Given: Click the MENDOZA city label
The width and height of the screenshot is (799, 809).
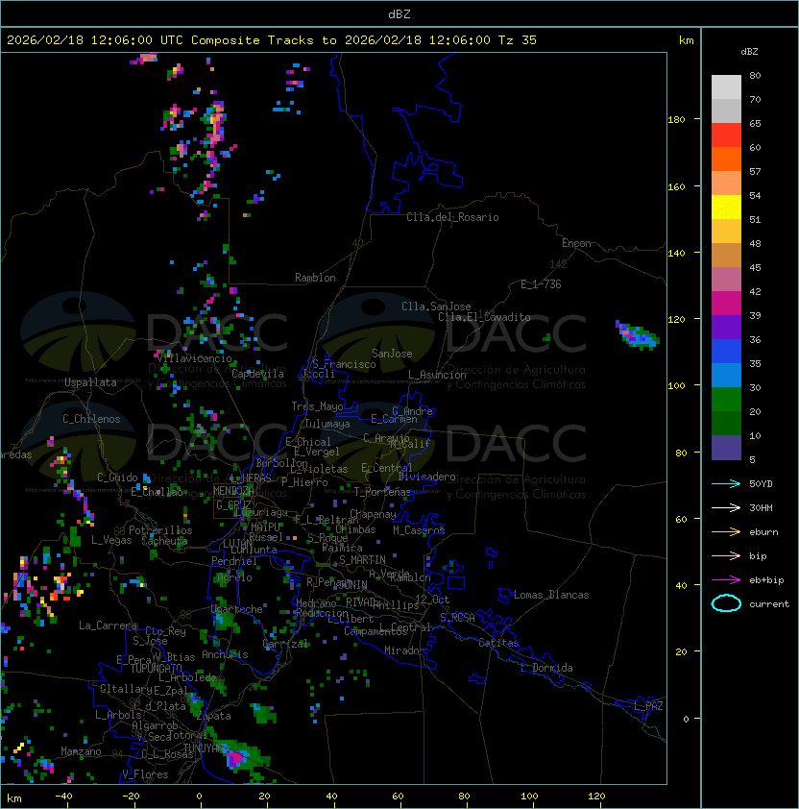Looking at the screenshot, I should click(233, 490).
